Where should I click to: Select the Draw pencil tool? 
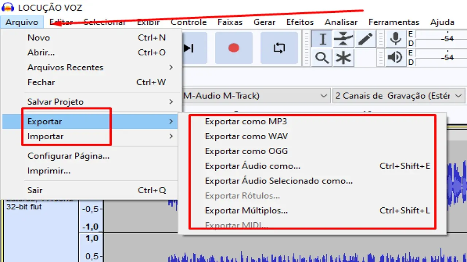point(365,39)
